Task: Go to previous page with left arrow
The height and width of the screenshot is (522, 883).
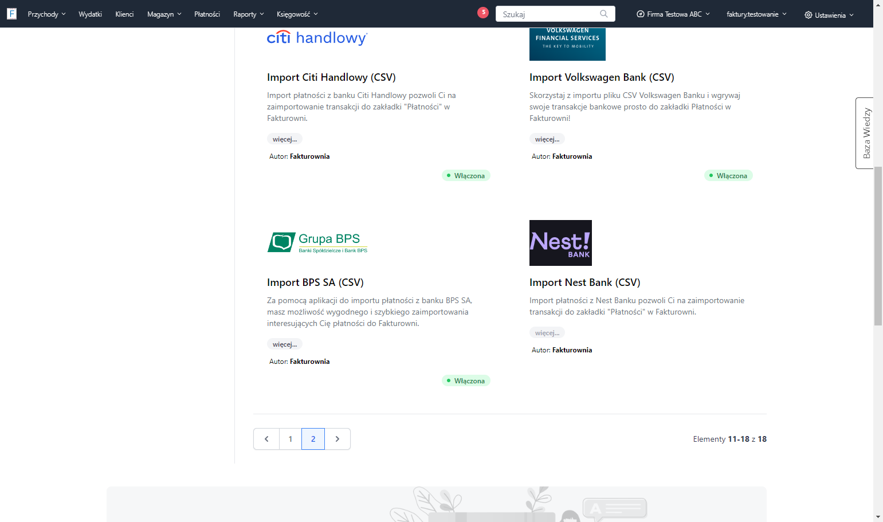Action: [x=266, y=439]
